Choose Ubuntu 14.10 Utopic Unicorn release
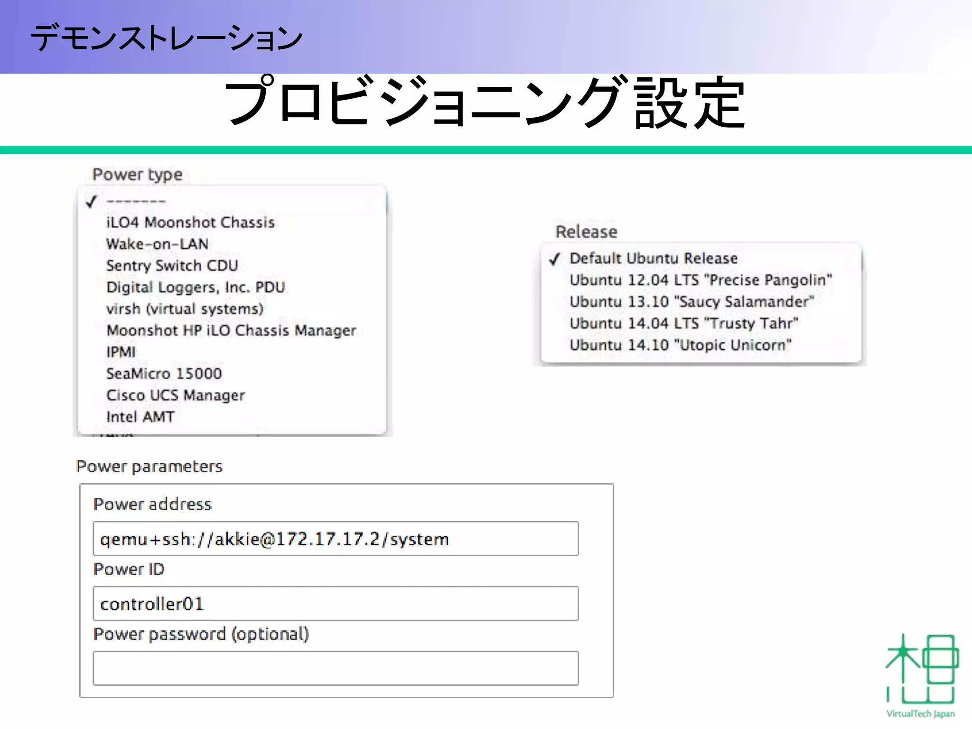Viewport: 972px width, 729px height. click(x=701, y=345)
